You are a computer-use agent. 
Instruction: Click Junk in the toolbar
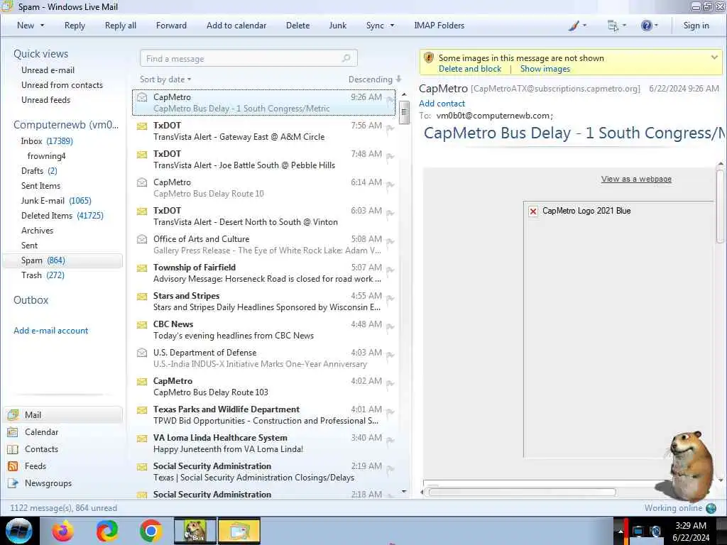[x=337, y=26]
